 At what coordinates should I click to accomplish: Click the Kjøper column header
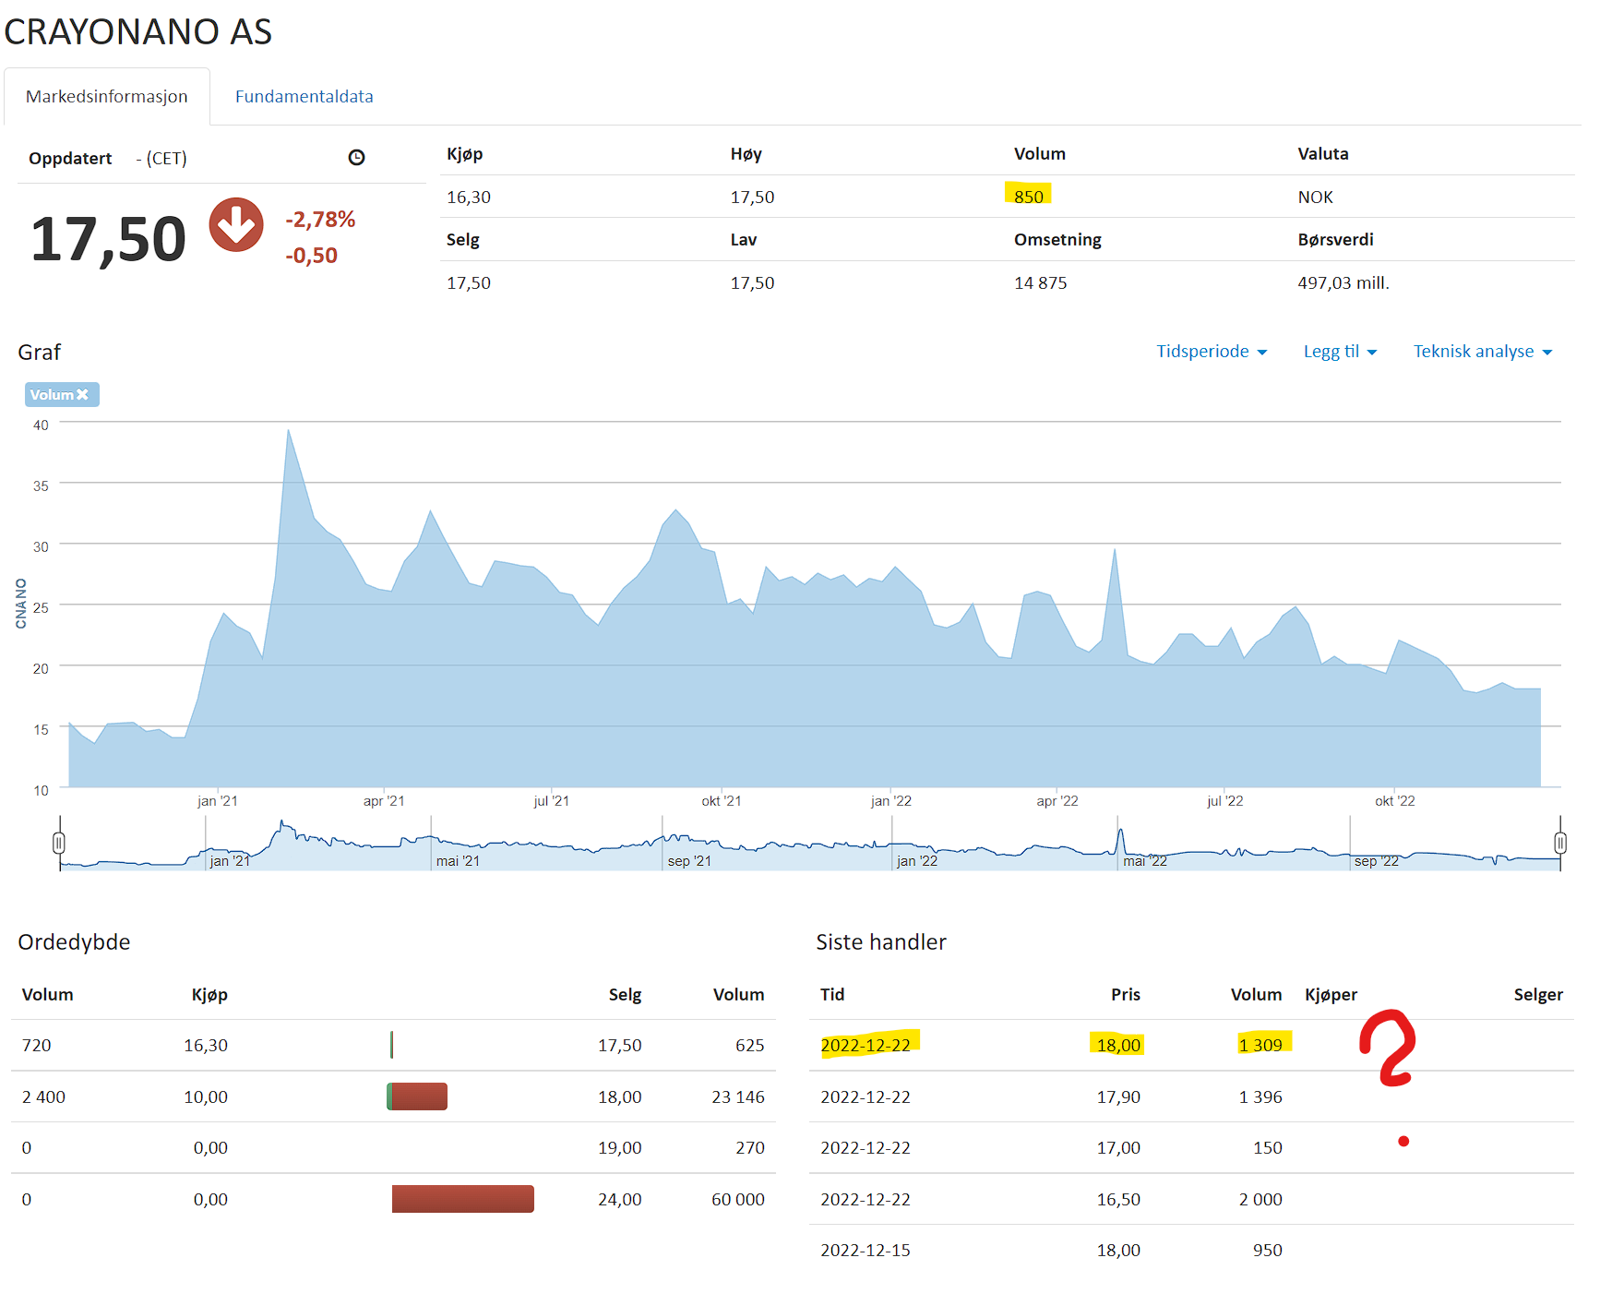[x=1331, y=995]
